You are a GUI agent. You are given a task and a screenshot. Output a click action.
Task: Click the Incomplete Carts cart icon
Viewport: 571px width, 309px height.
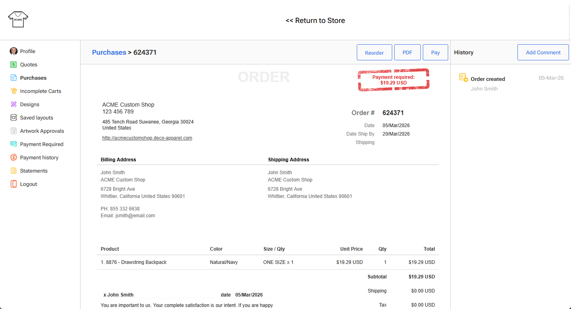click(x=14, y=91)
